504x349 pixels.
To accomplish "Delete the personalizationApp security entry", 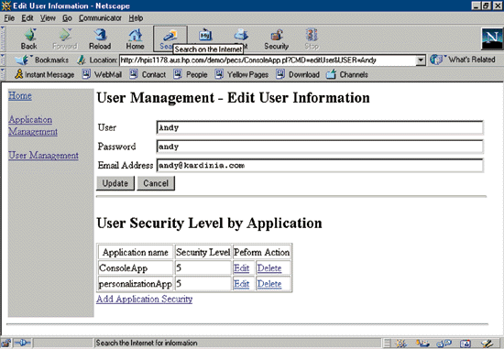I will 269,284.
